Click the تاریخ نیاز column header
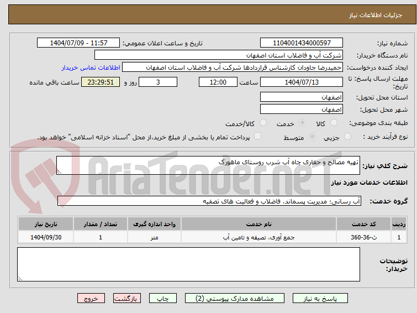This screenshot has width=417, height=313. (46, 224)
